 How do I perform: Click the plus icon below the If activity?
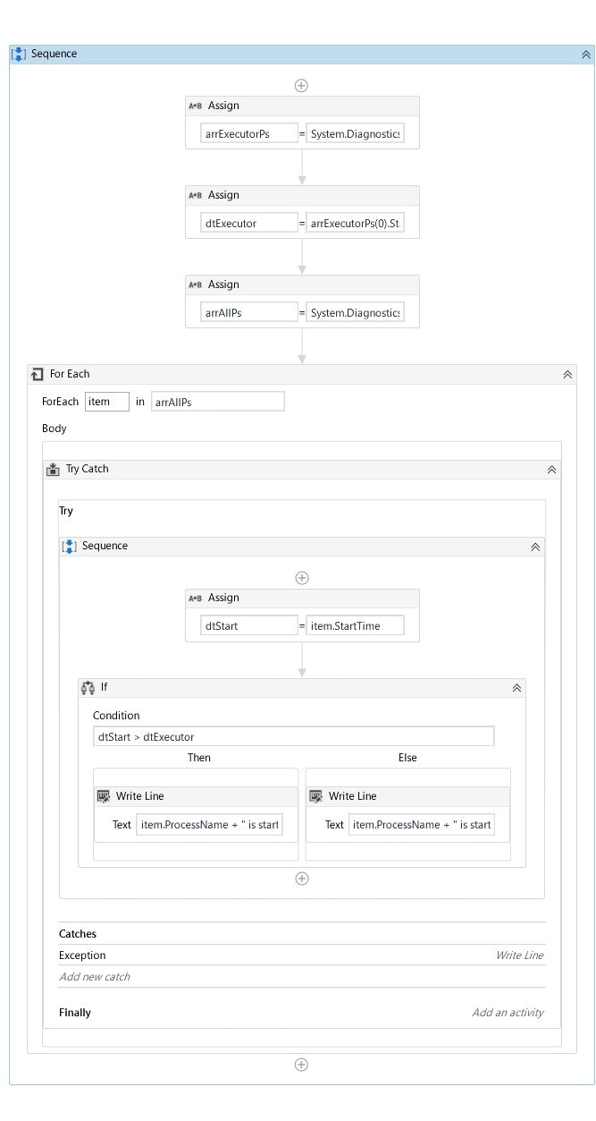coord(302,879)
